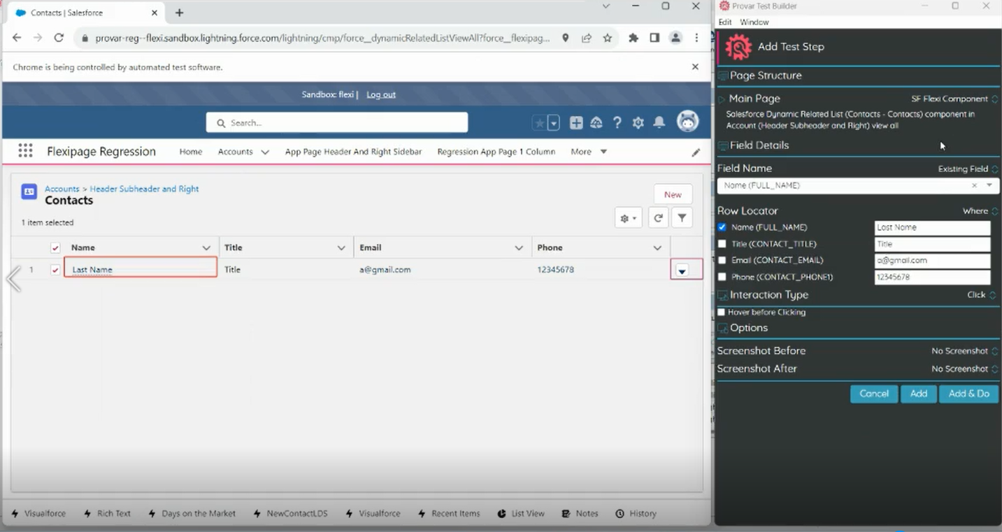Open the App Launcher waffle icon
The width and height of the screenshot is (1002, 532).
tap(26, 151)
